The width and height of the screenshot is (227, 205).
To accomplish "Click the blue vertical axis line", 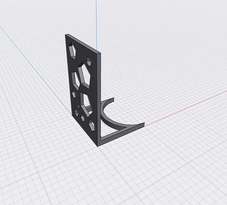I will pos(96,25).
